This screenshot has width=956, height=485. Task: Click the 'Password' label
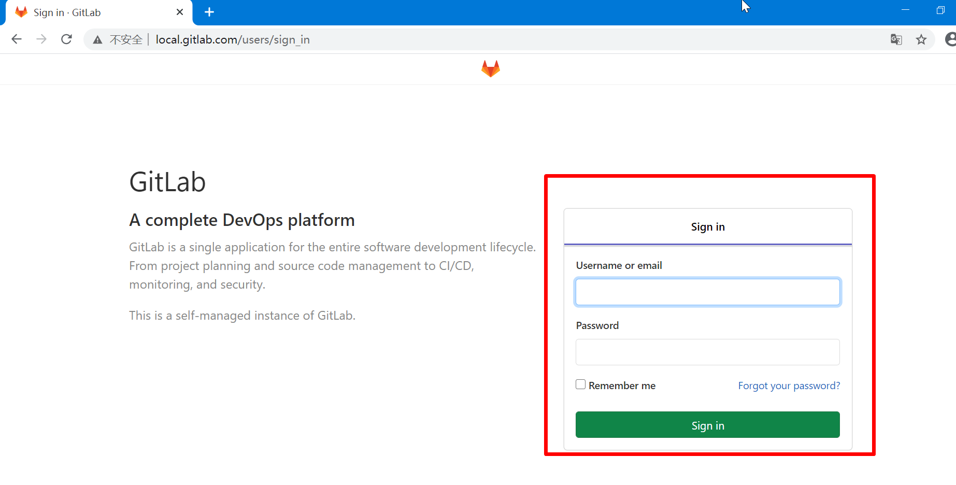tap(597, 325)
